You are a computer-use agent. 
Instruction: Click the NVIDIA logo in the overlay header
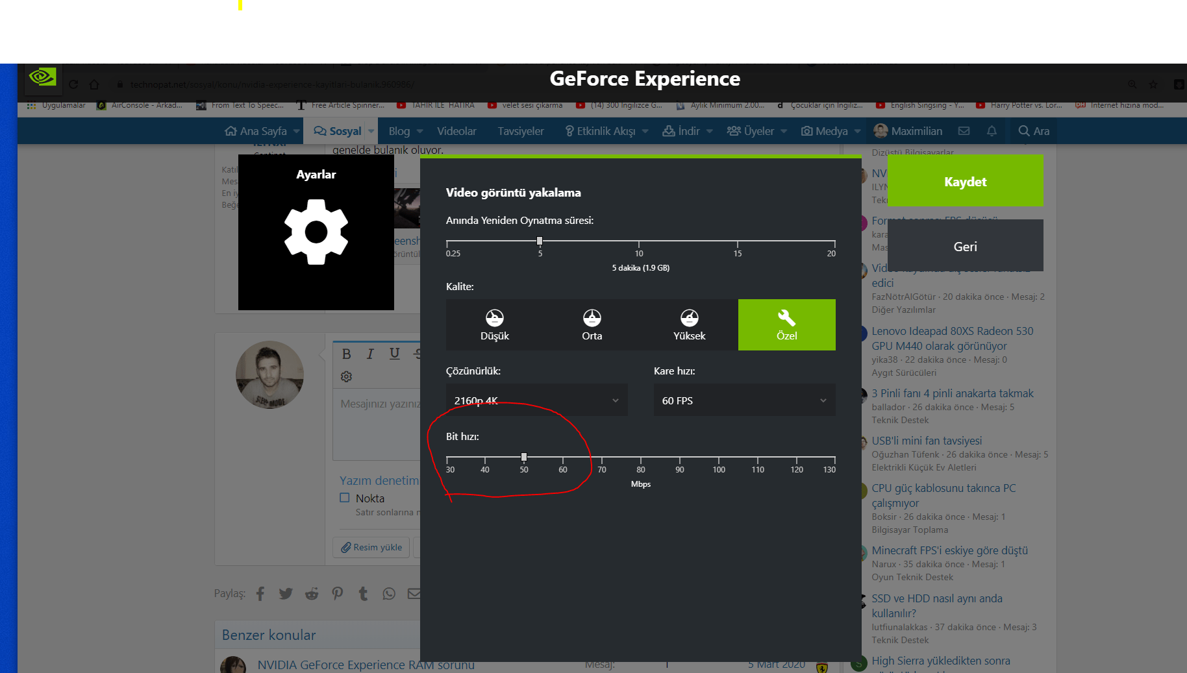tap(43, 77)
